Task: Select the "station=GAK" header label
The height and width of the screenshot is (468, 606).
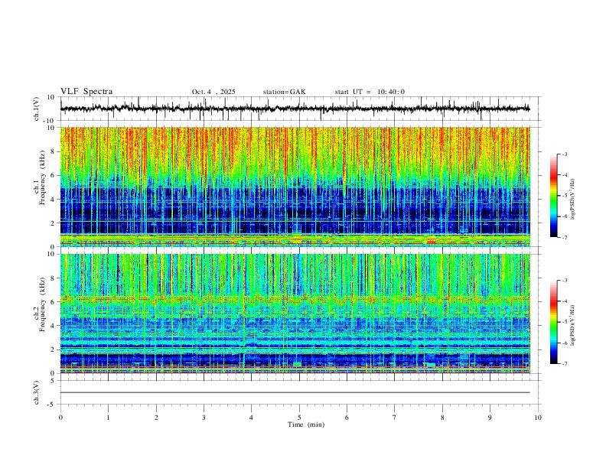Action: click(x=284, y=92)
